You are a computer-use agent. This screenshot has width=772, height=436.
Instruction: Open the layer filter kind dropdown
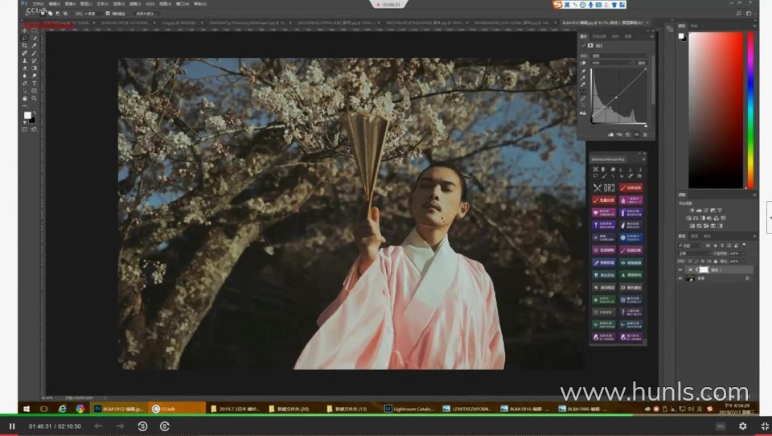pos(689,245)
